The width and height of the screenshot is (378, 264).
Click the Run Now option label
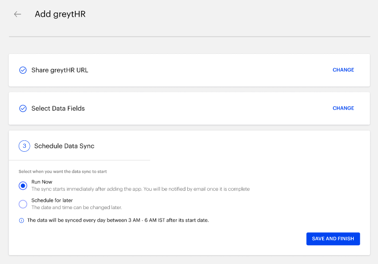pyautogui.click(x=42, y=182)
